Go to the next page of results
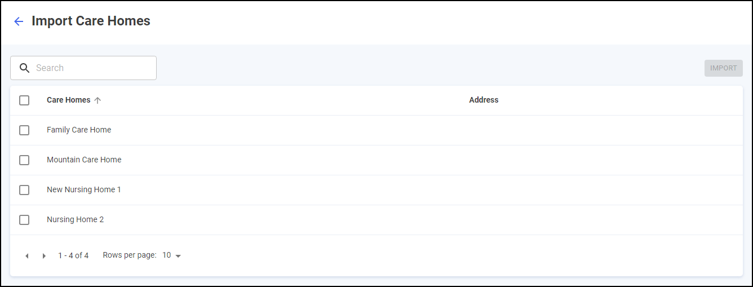This screenshot has width=753, height=287. (x=44, y=256)
